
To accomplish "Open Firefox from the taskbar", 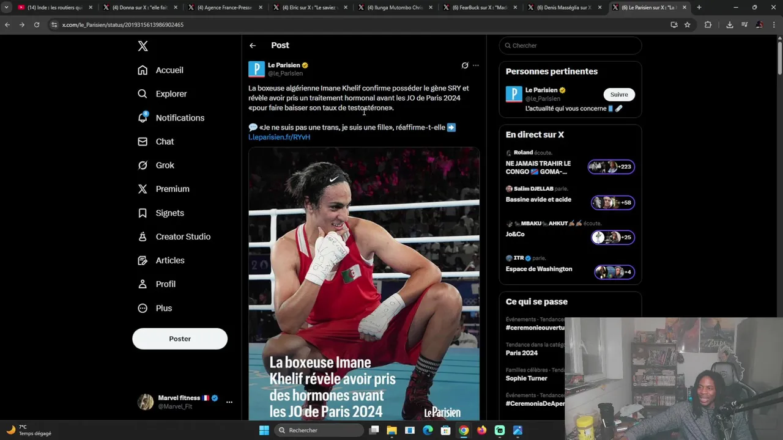I will click(482, 430).
